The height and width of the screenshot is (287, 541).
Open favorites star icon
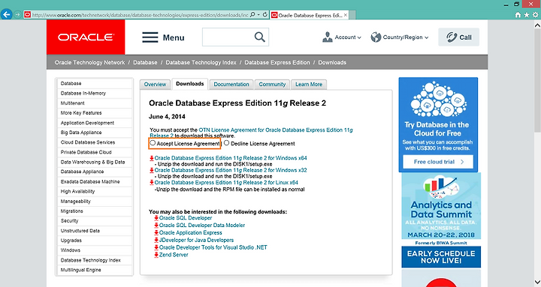[x=527, y=15]
